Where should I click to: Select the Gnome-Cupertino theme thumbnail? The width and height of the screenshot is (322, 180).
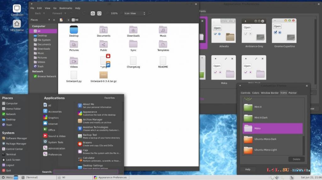(284, 31)
